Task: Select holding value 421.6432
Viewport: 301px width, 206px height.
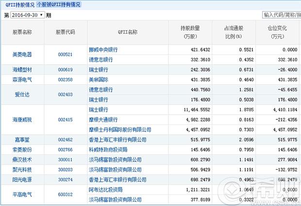Action: click(200, 50)
